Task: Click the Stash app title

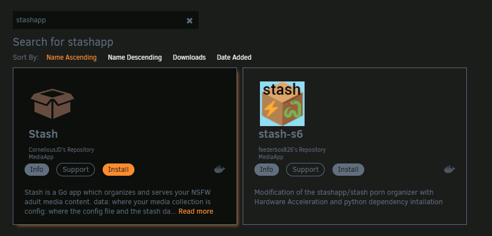Action: click(44, 134)
